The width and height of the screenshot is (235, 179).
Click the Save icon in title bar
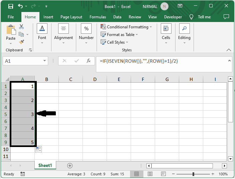point(11,6)
